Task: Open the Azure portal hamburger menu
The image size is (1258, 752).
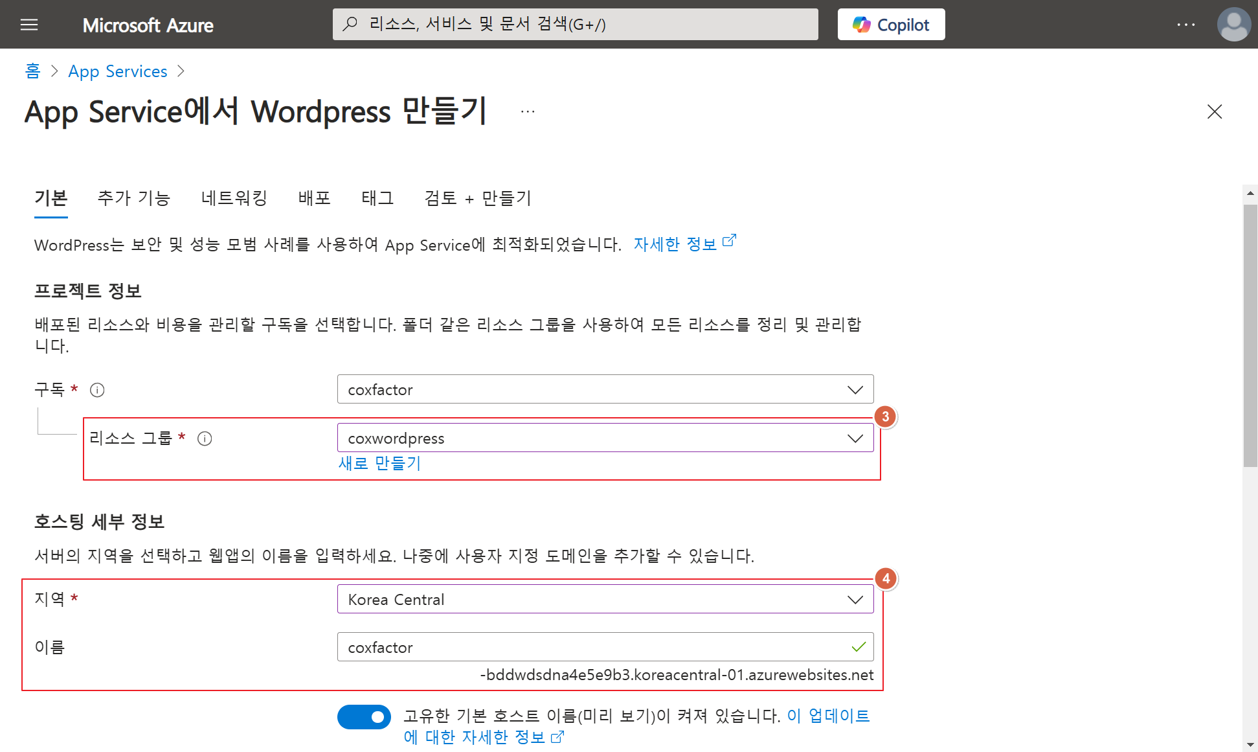Action: coord(29,25)
